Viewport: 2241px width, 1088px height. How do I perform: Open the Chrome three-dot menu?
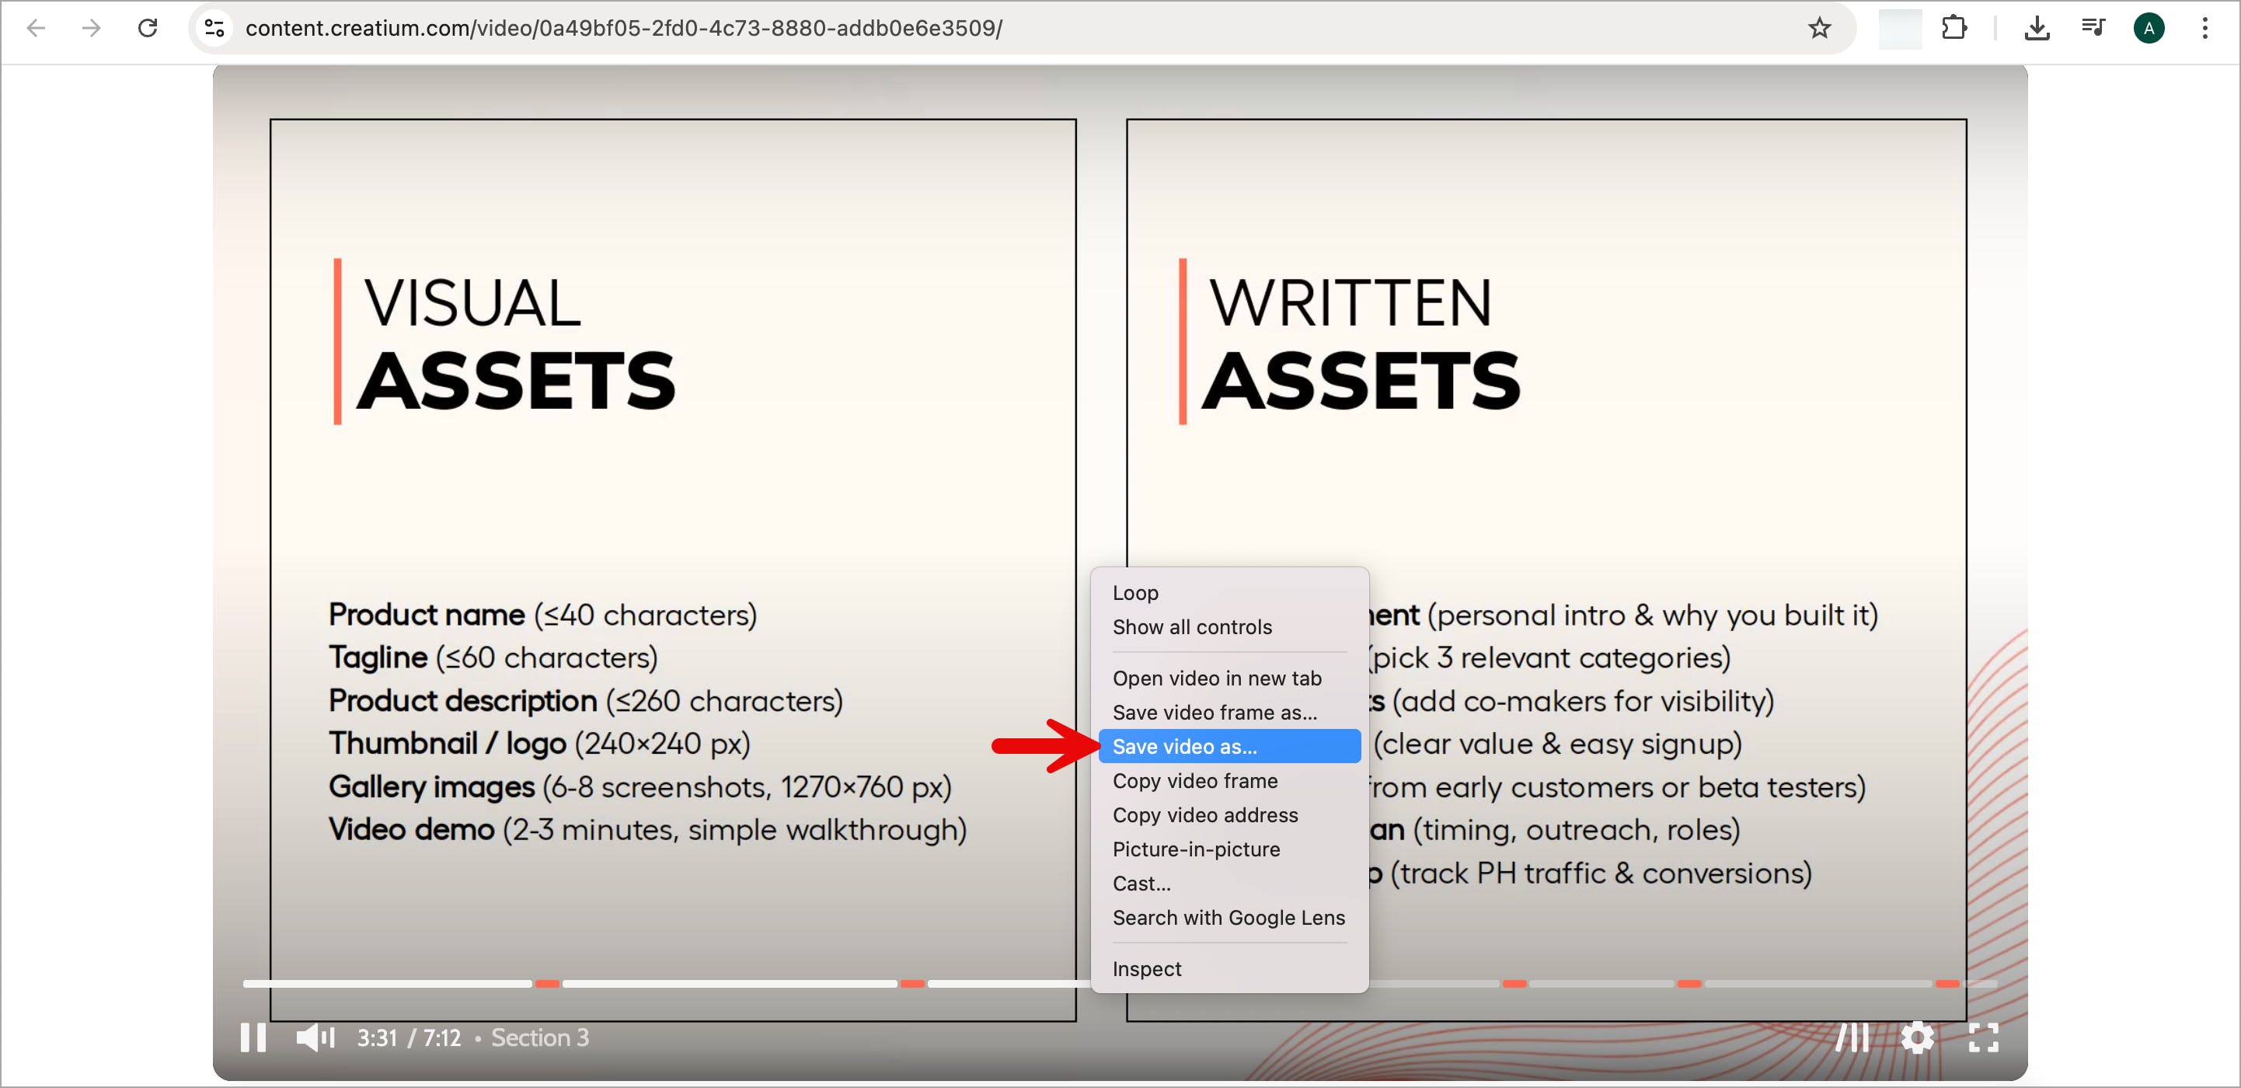coord(2204,29)
